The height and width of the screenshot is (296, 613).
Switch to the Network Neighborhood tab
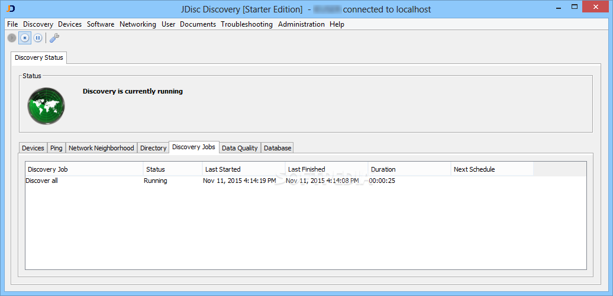click(101, 148)
